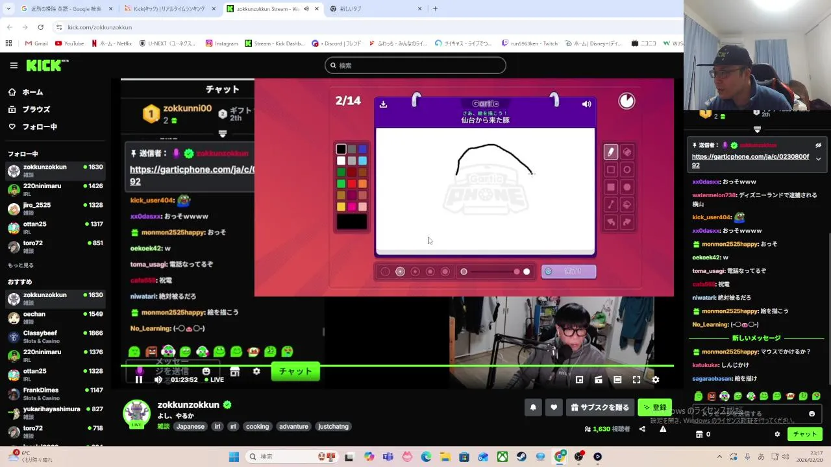
Task: Open the Japanese tag chip
Action: (190, 426)
